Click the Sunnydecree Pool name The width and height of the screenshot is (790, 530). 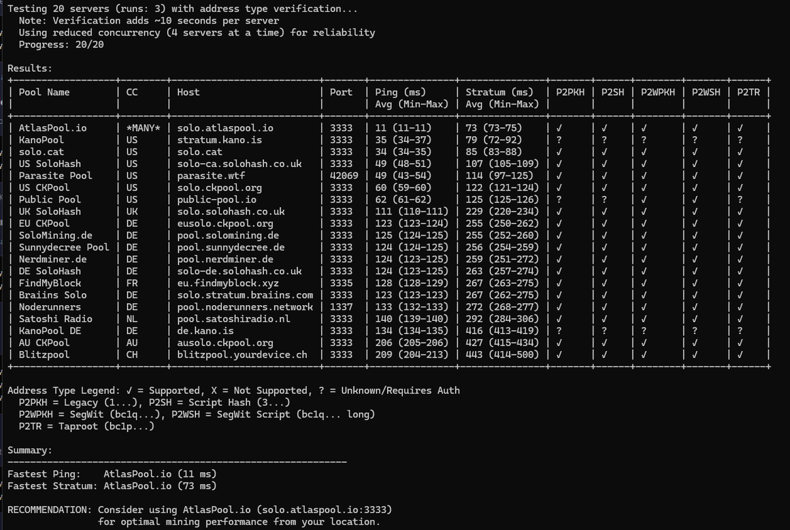pos(64,247)
